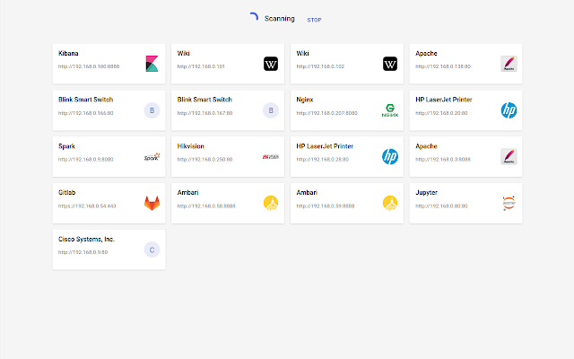
Task: Click Apache feather icon for 192.168.0.138:80
Action: point(509,64)
